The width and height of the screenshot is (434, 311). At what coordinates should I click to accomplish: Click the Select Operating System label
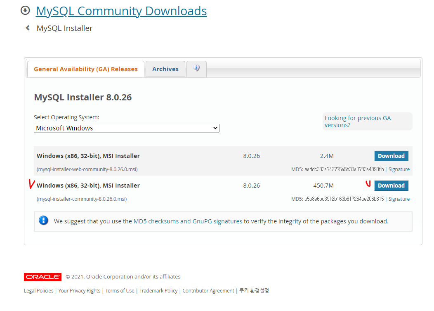point(66,117)
